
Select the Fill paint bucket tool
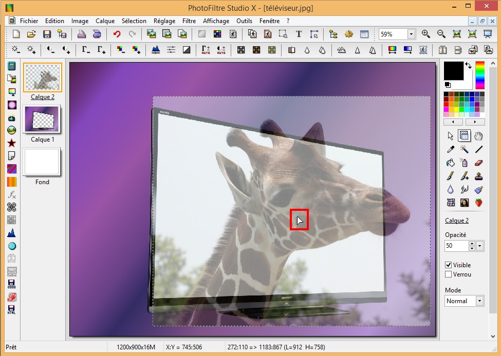[x=451, y=163]
